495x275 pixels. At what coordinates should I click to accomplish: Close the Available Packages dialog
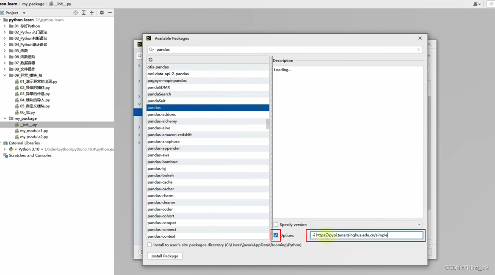(x=420, y=38)
